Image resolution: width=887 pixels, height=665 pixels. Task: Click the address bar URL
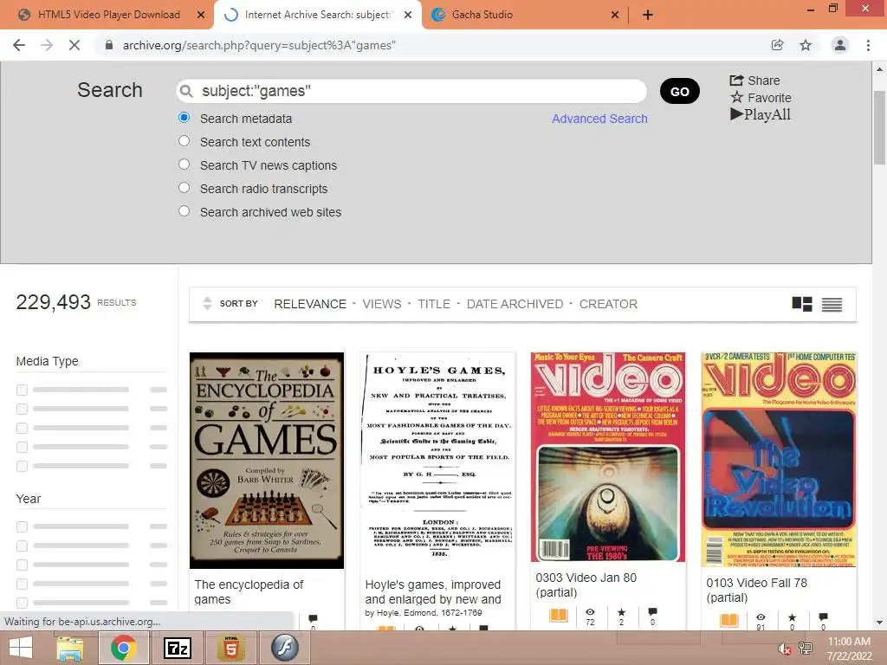coord(259,45)
